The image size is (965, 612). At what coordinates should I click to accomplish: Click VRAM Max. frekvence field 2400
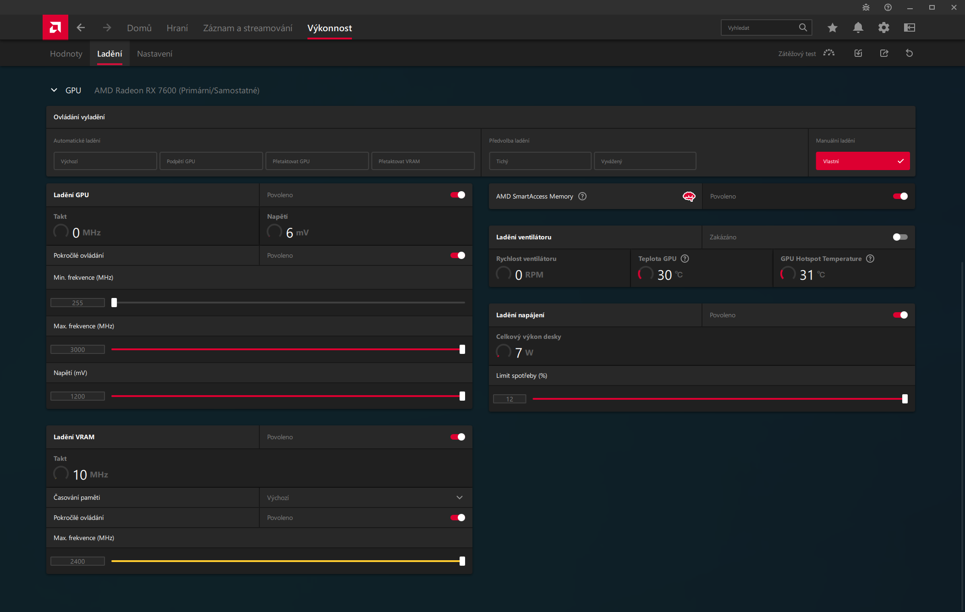[77, 561]
